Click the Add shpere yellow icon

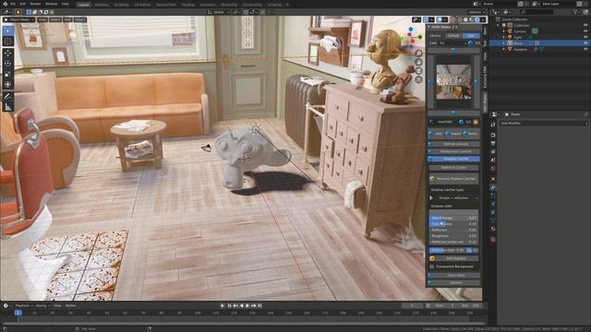click(432, 258)
